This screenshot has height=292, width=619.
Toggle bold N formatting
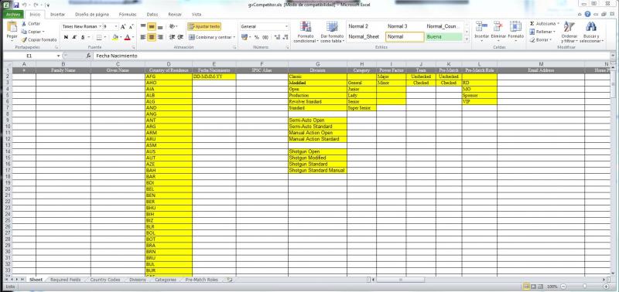tap(66, 37)
